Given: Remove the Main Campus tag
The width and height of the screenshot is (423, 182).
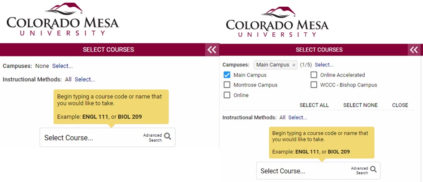Looking at the screenshot, I should point(294,65).
